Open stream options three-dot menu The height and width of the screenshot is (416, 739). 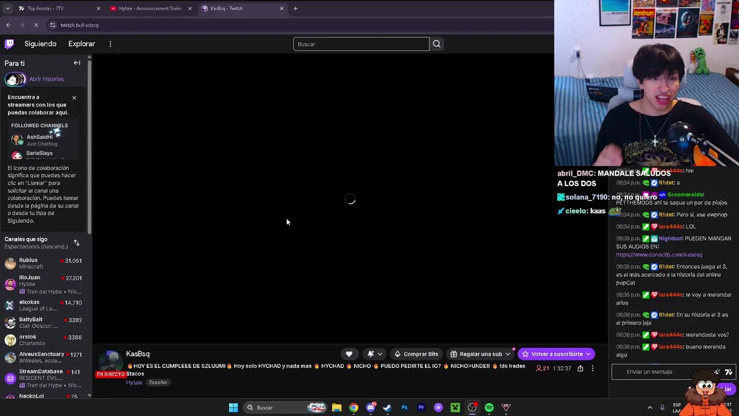point(592,369)
